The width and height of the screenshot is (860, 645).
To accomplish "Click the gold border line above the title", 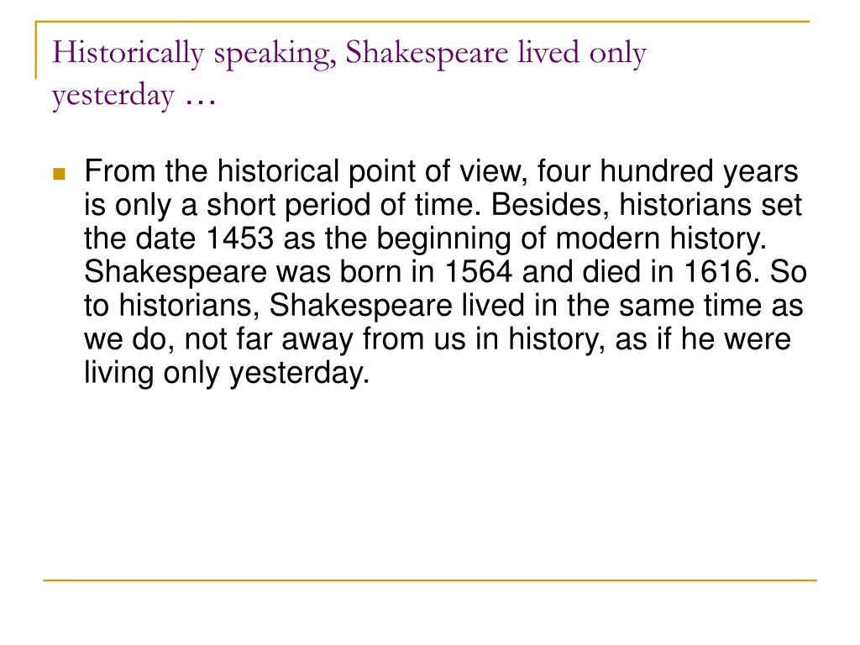I will (x=422, y=22).
